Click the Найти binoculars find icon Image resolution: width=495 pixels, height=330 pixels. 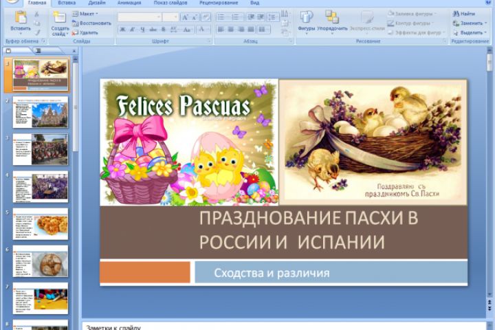pyautogui.click(x=456, y=14)
